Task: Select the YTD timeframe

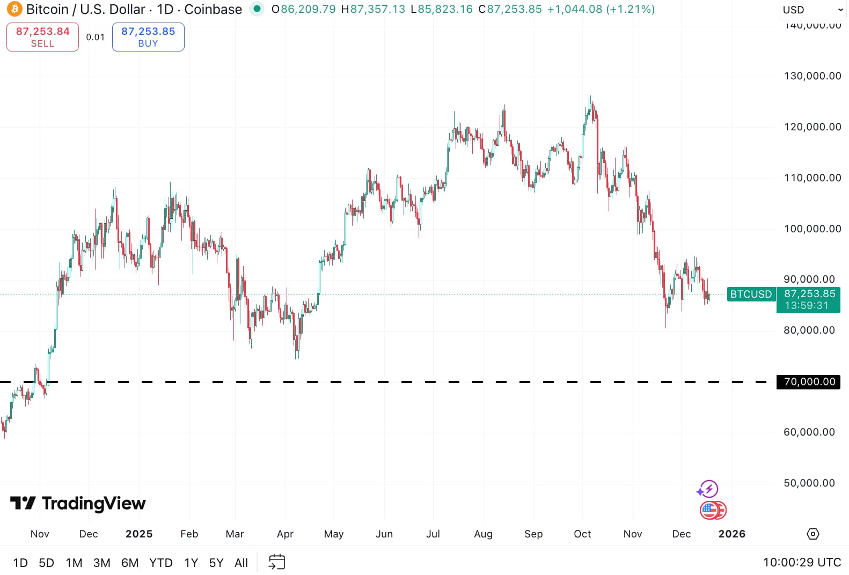Action: click(x=160, y=563)
